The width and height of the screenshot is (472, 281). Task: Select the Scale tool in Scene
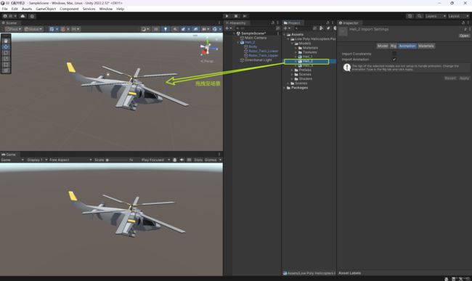point(6,59)
